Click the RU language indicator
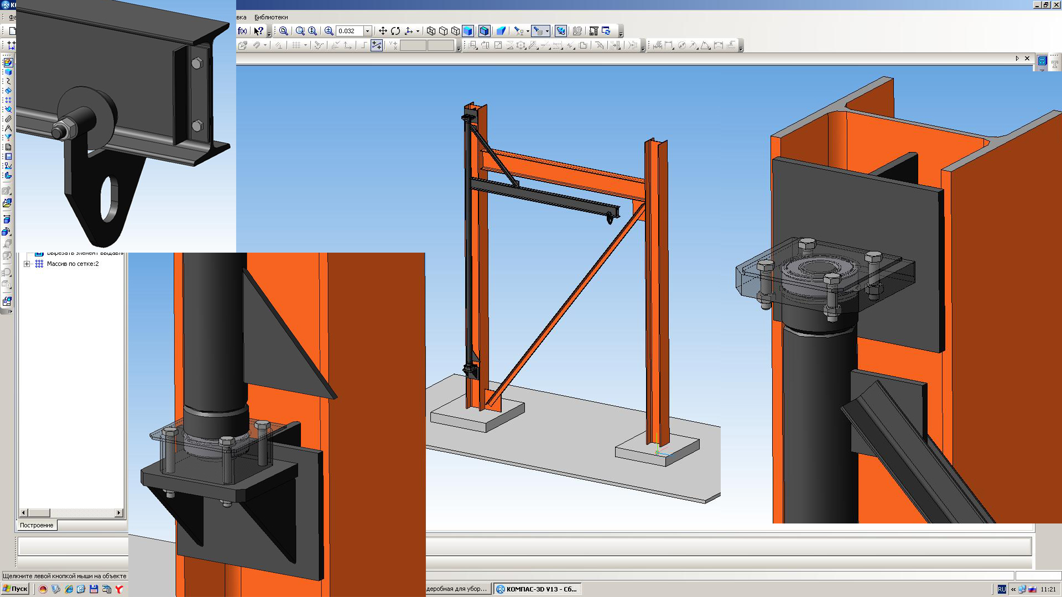This screenshot has width=1062, height=597. (x=1002, y=590)
